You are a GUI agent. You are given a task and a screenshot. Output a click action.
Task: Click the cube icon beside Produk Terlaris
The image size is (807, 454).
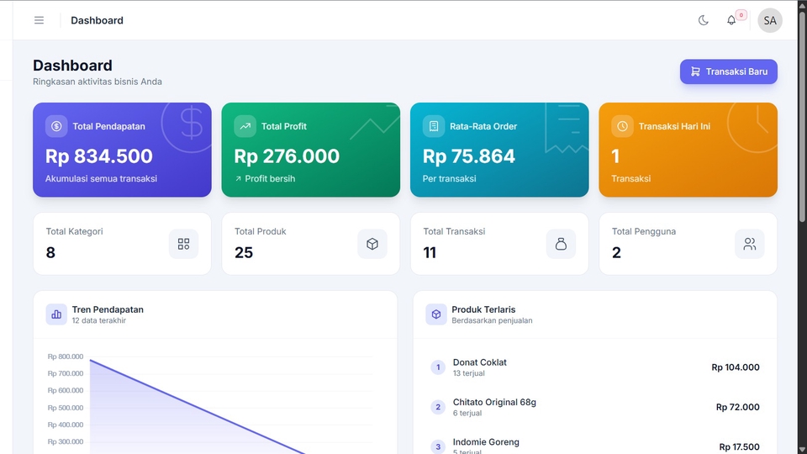pos(436,314)
